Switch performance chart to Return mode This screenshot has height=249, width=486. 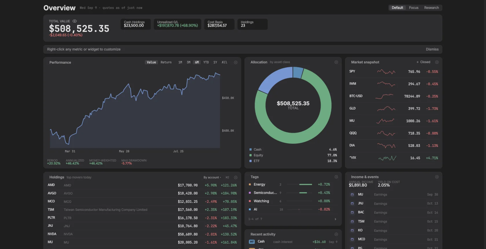[166, 62]
